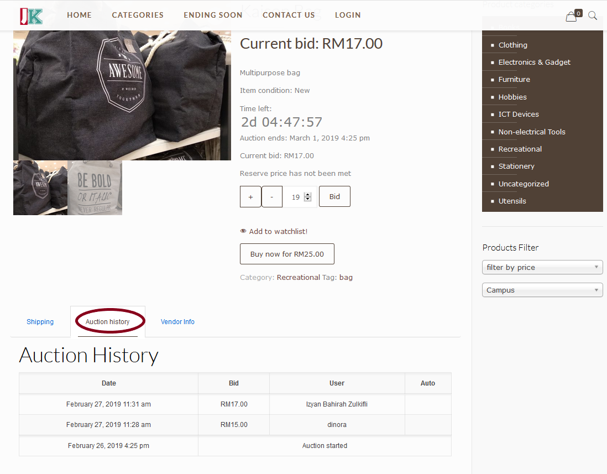Image resolution: width=607 pixels, height=474 pixels.
Task: Click the Products Filter heading
Action: (510, 247)
